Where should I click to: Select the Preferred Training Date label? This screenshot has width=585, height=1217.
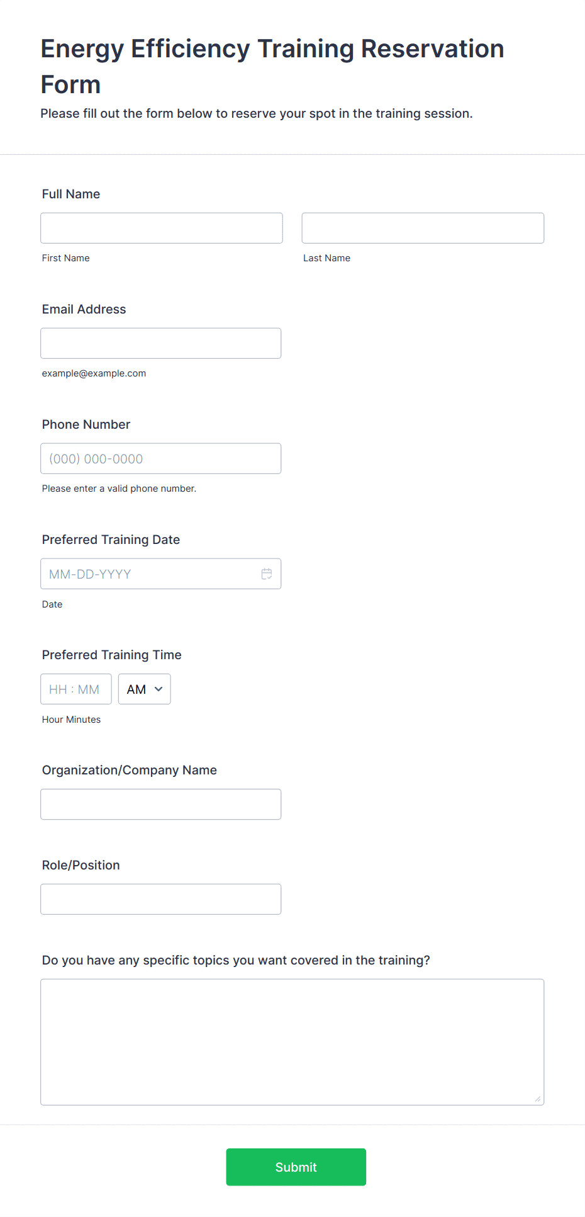111,540
